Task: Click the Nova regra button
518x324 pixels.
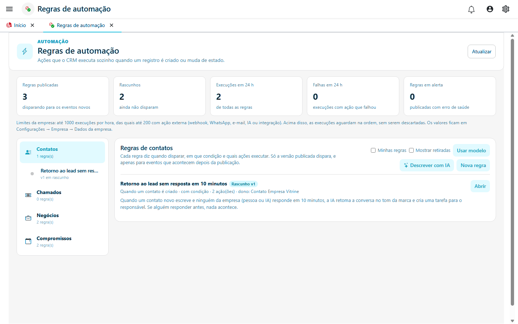Action: click(473, 165)
